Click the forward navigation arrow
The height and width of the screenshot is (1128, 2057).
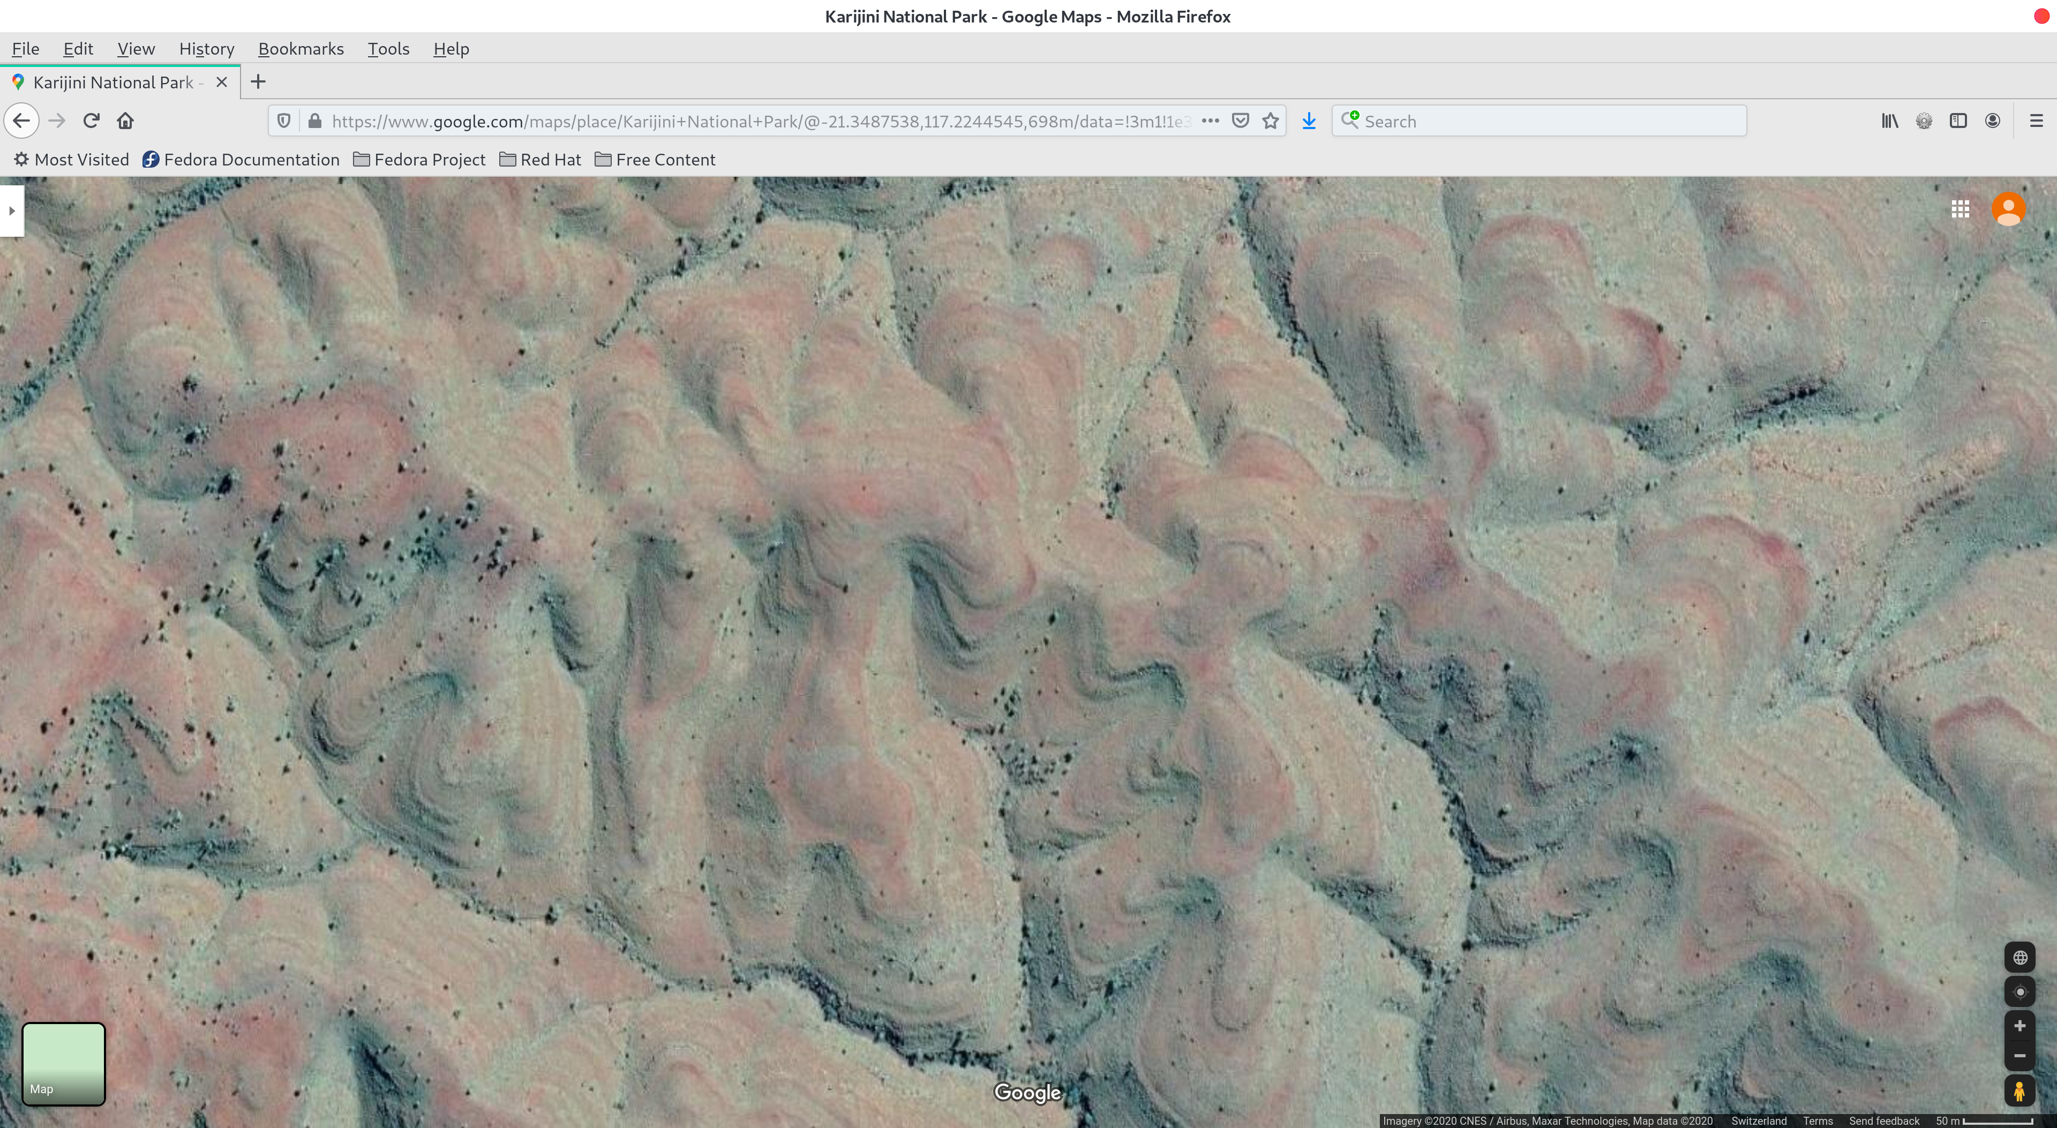(x=57, y=122)
